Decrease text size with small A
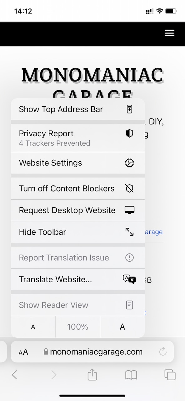 [33, 327]
